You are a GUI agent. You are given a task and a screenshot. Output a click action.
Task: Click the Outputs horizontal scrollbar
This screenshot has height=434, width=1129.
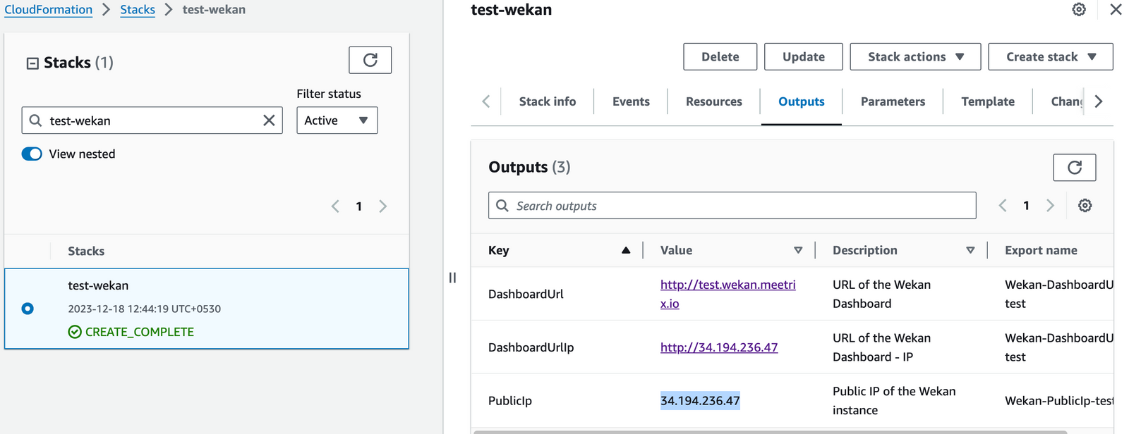coord(769,432)
